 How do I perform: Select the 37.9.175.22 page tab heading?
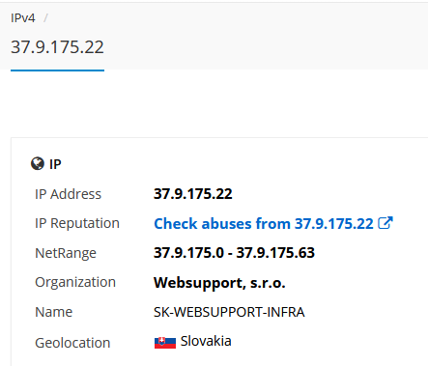(57, 47)
